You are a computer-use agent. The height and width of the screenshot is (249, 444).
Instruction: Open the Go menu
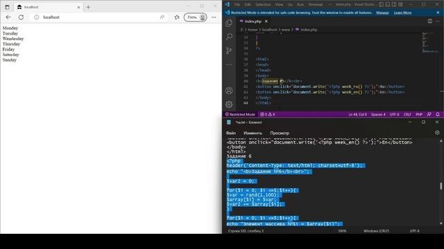290,4
